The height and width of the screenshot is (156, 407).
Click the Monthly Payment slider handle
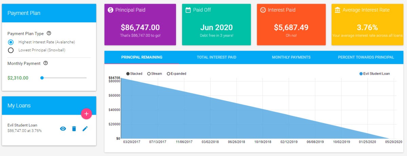(42, 78)
